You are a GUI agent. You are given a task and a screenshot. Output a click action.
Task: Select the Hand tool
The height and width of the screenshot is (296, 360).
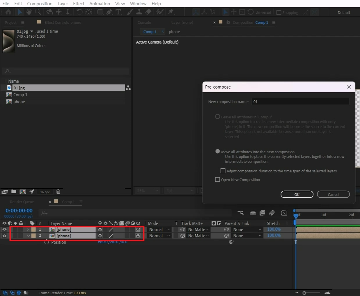click(29, 12)
